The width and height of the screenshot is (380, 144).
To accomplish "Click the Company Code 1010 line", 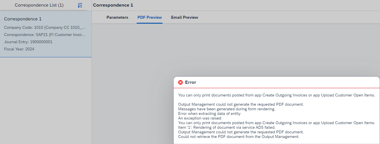I will [45, 28].
